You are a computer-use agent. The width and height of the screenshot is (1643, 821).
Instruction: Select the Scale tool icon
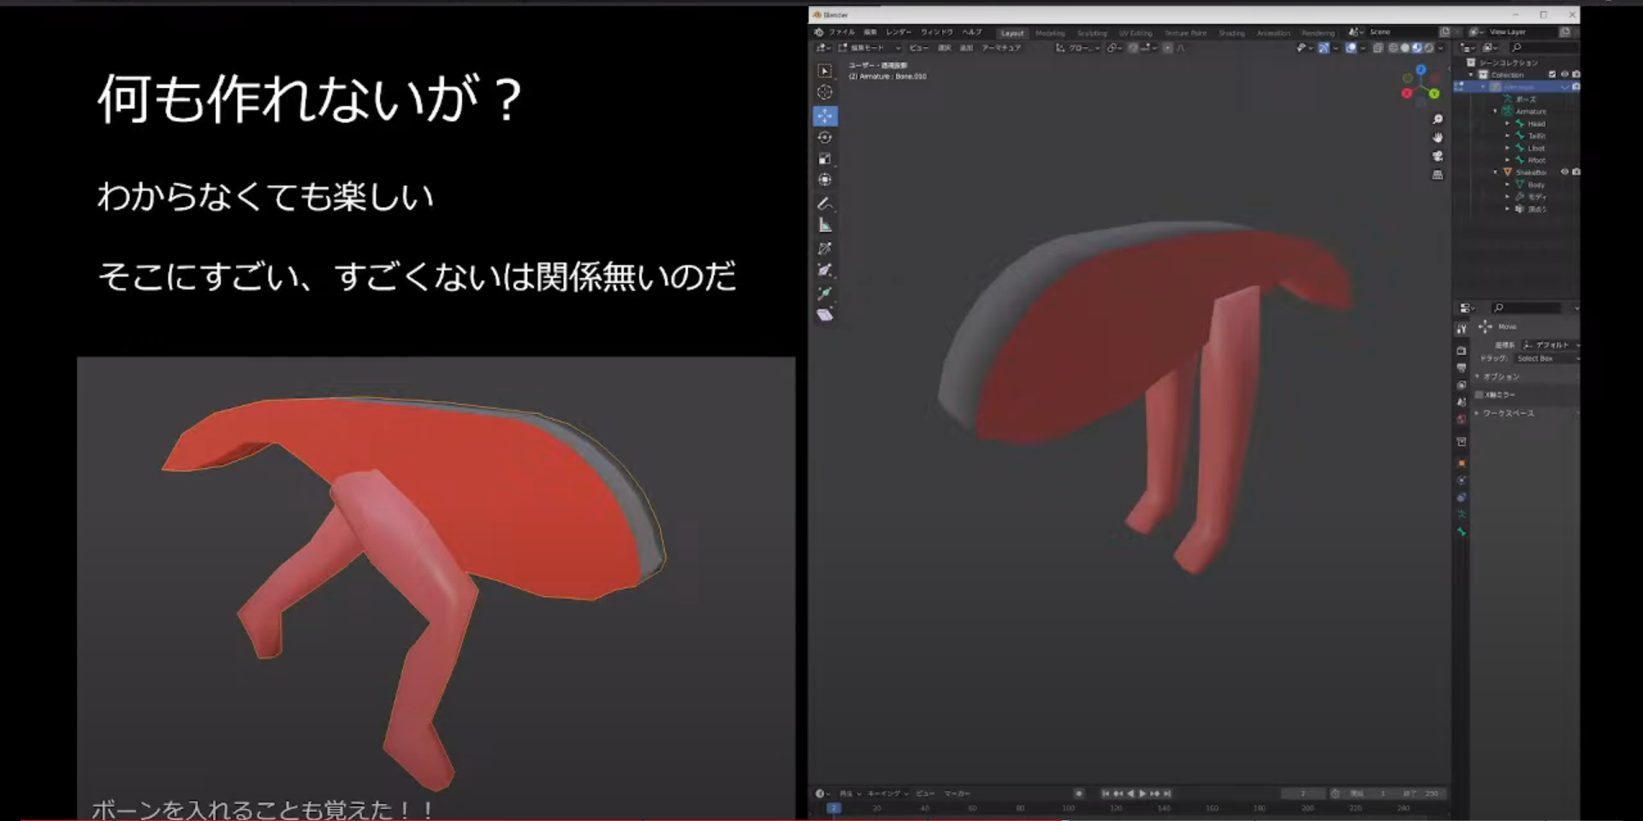(825, 159)
